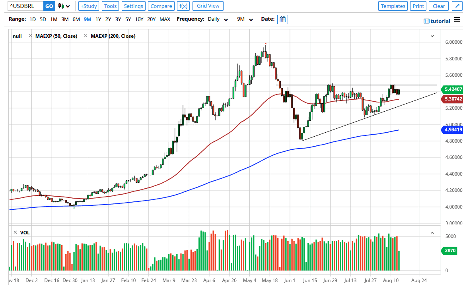Click the GO button next to the symbol

coord(49,6)
